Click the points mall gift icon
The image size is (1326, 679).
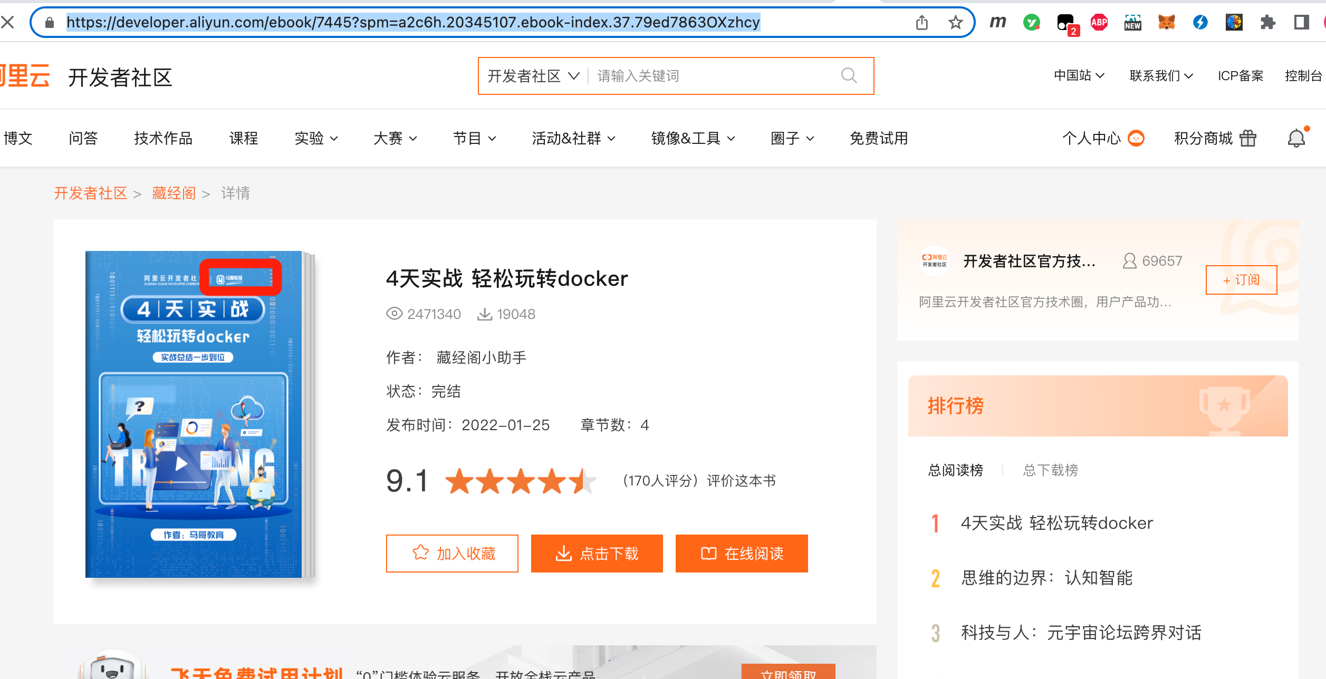pyautogui.click(x=1247, y=139)
